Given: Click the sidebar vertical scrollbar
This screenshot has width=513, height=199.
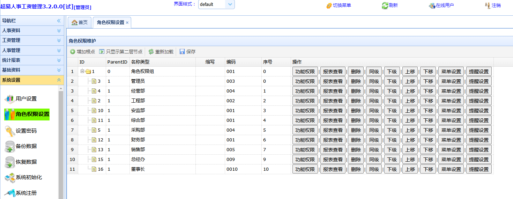Looking at the screenshot, I should 61,143.
